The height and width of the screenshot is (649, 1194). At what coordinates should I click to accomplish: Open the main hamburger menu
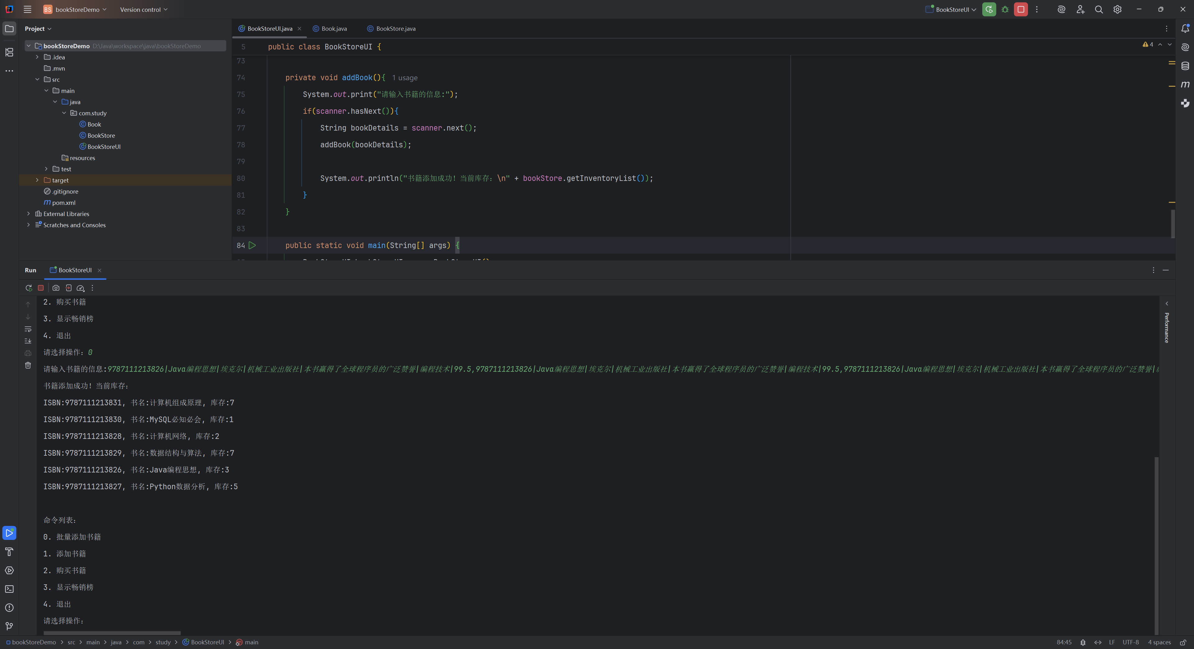(x=27, y=9)
